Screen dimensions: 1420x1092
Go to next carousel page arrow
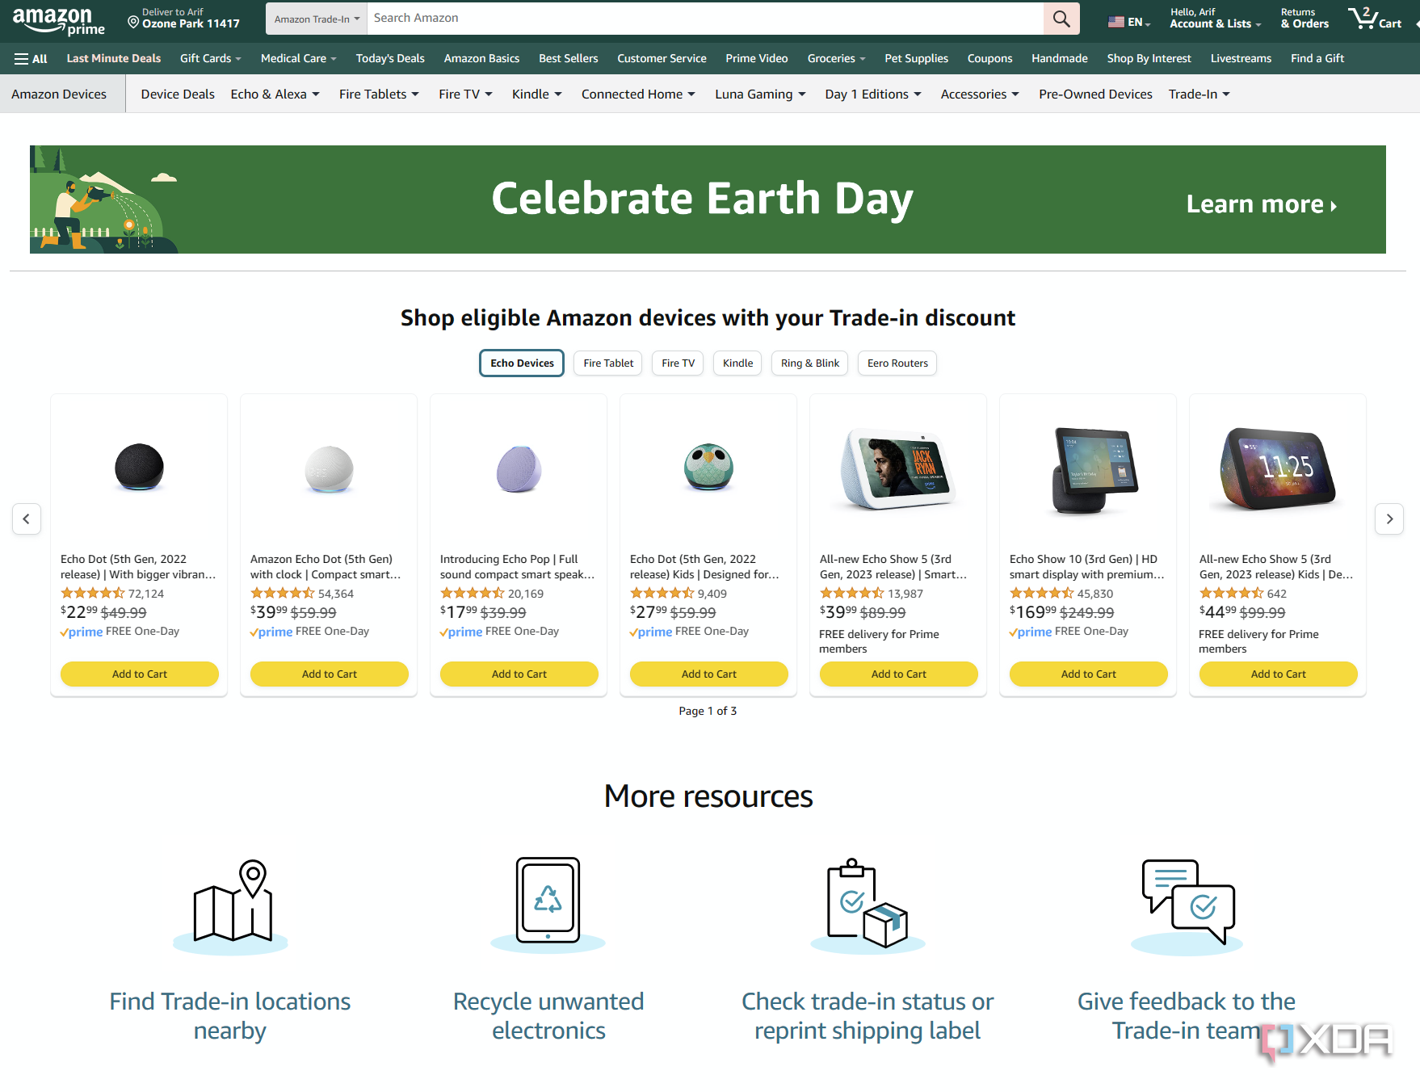click(x=1389, y=519)
